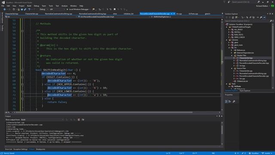Open the Analyze menu

coord(64,6)
